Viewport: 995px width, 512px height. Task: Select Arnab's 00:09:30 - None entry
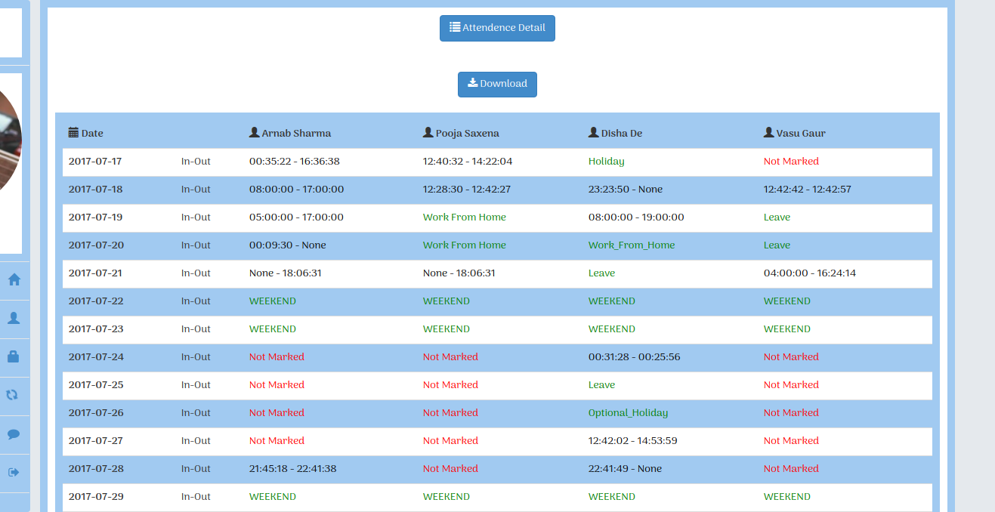click(x=288, y=245)
